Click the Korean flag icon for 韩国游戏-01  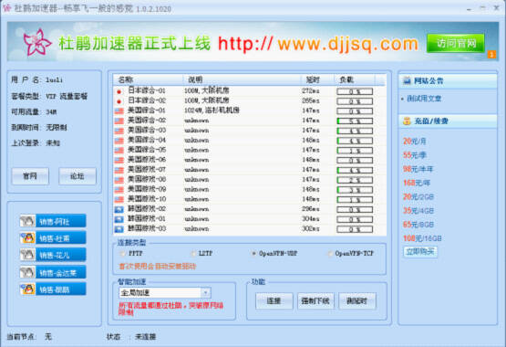pos(119,219)
